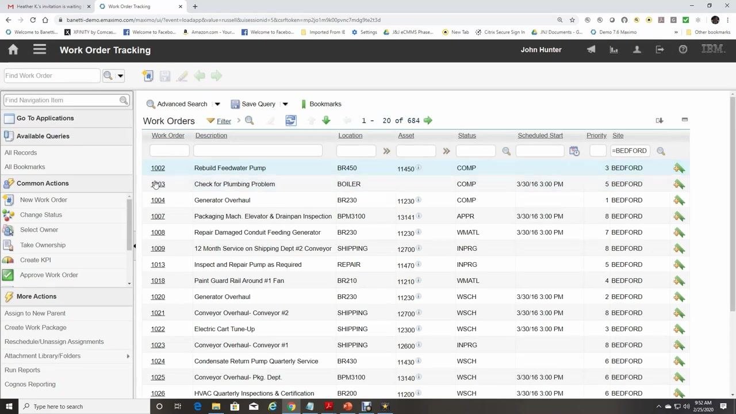Open the Help question mark icon

point(683,50)
